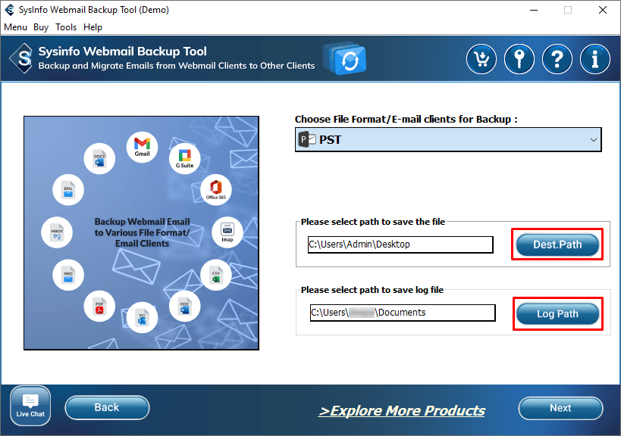This screenshot has height=436, width=621.
Task: Open the Explore More Products link
Action: [x=402, y=411]
